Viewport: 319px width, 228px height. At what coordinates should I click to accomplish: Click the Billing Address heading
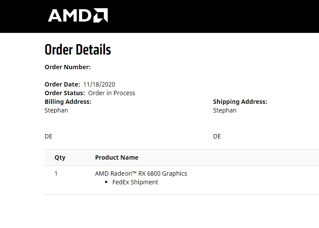click(x=68, y=102)
